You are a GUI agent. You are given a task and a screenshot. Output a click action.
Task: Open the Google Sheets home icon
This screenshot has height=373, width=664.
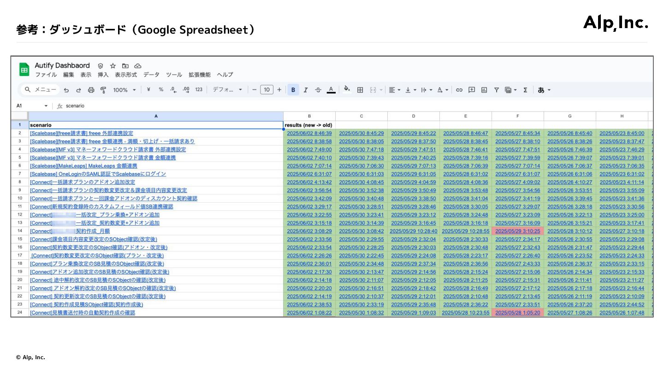click(x=24, y=70)
